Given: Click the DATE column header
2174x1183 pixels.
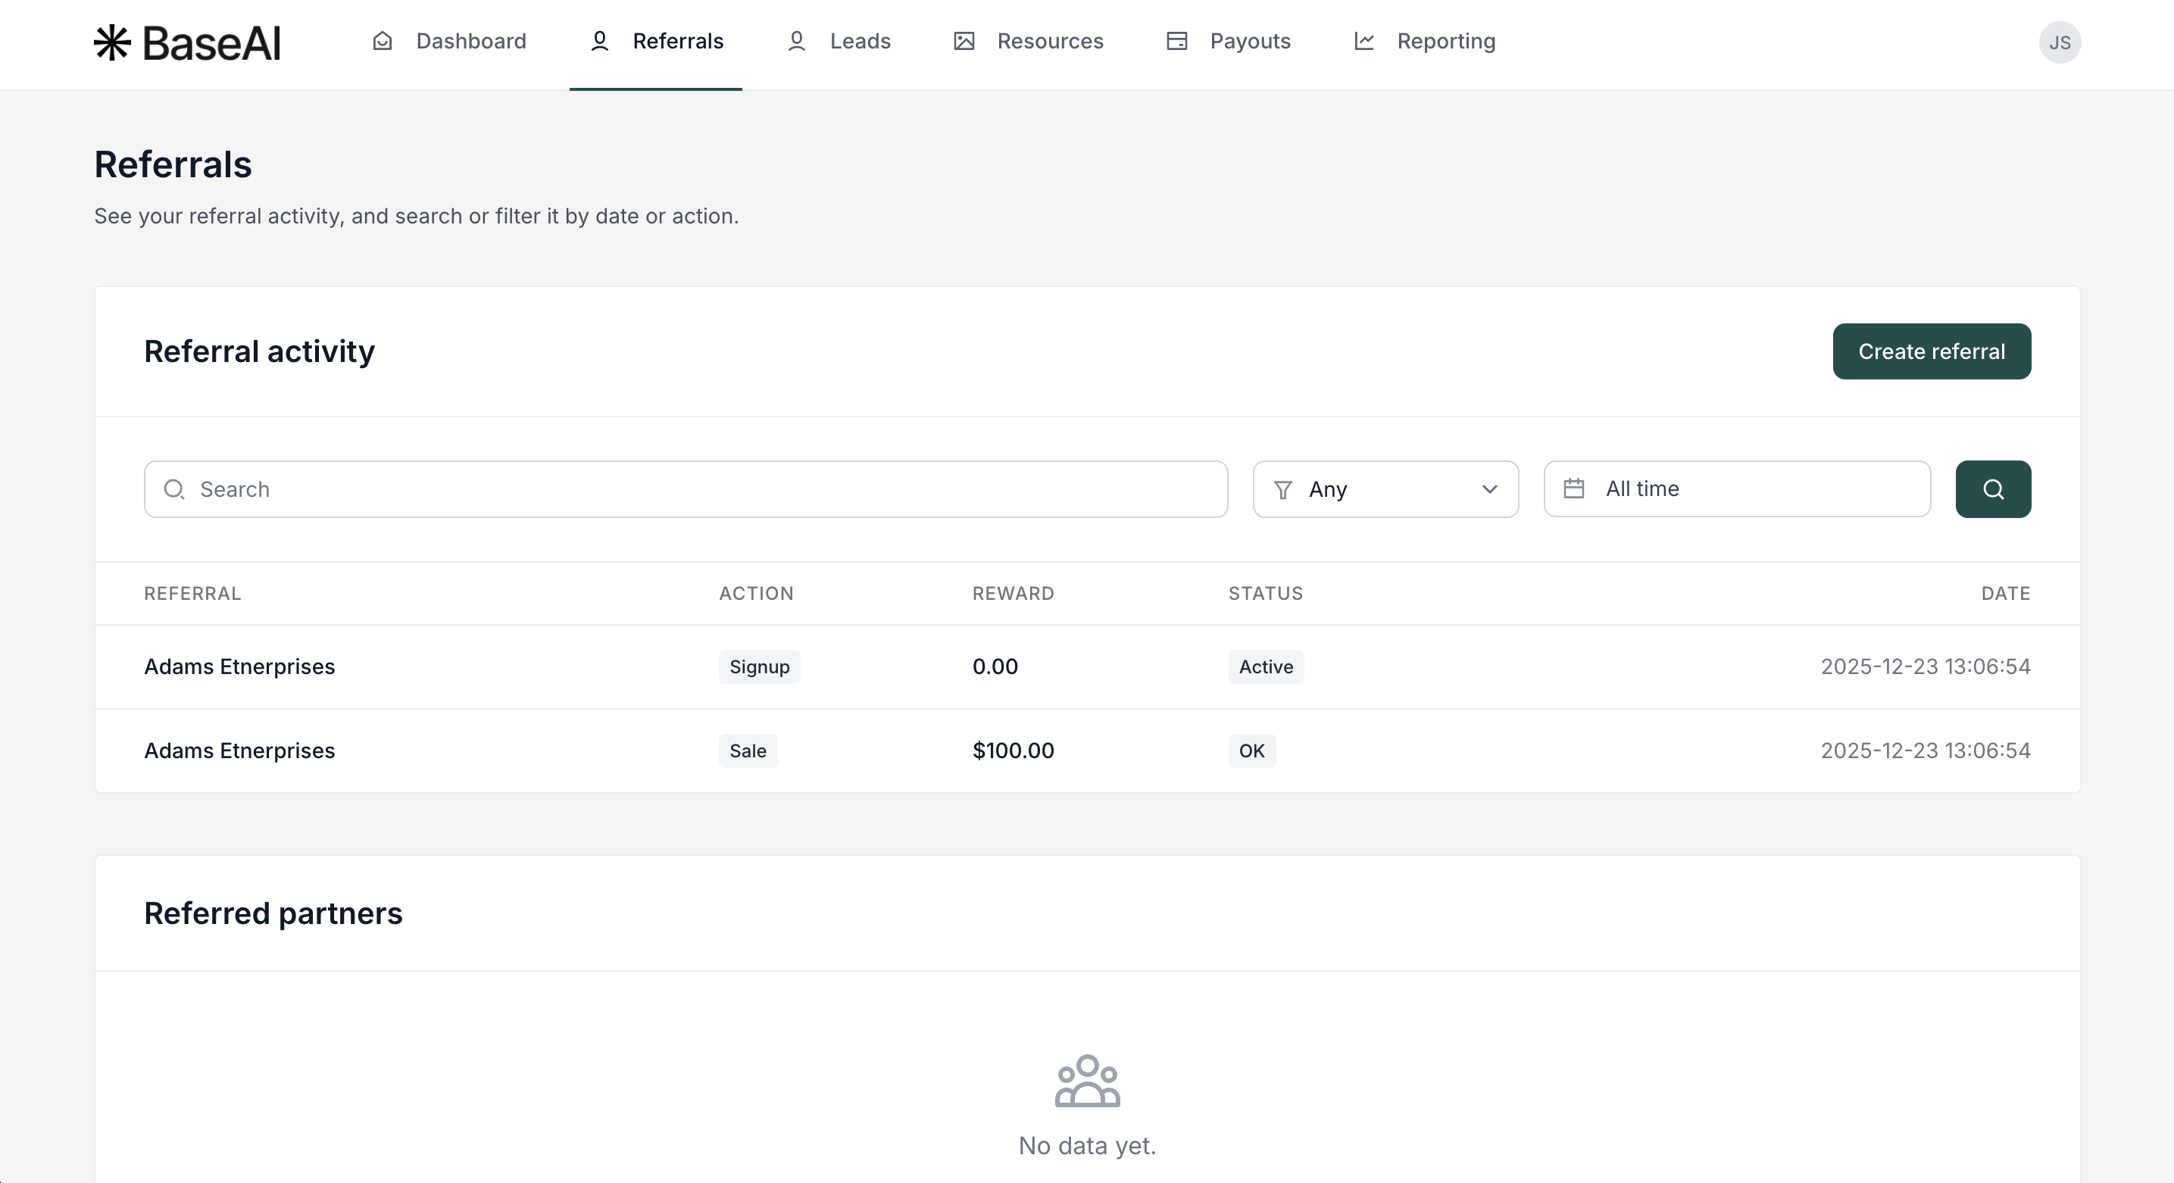Looking at the screenshot, I should (2005, 593).
